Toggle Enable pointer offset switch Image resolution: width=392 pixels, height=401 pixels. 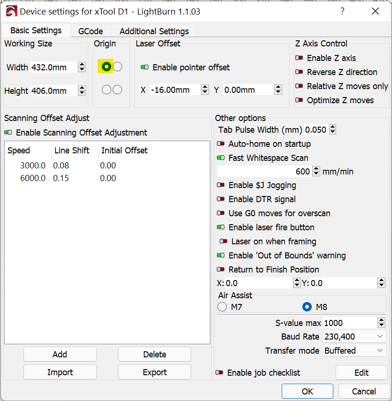point(145,67)
